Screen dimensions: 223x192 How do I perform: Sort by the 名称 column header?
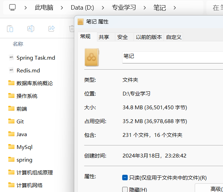[18, 44]
